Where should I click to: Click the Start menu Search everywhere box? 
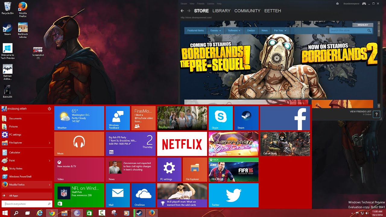click(27, 204)
